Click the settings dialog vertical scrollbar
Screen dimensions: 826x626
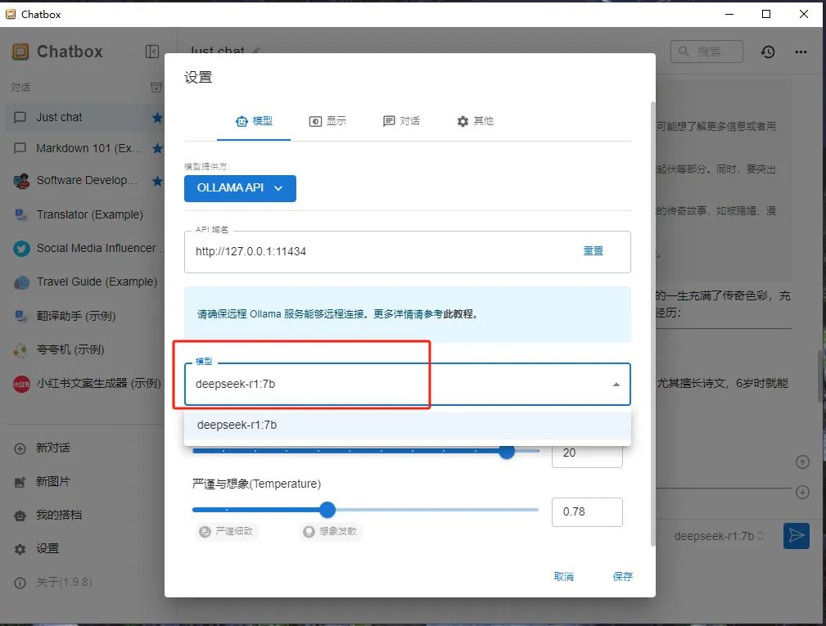coord(653,324)
